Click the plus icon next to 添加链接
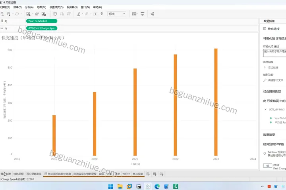Viewport: 286px width, 190px height. point(265,67)
